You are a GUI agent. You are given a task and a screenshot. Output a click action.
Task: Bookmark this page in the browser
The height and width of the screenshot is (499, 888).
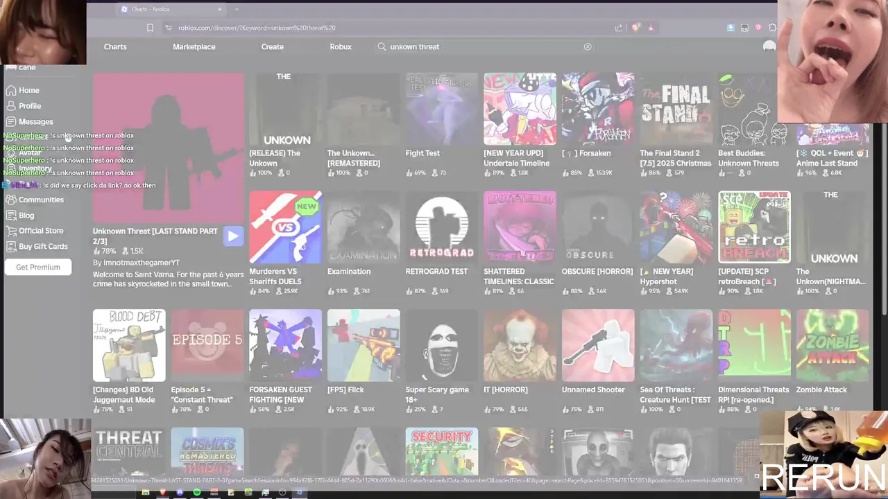tap(150, 28)
